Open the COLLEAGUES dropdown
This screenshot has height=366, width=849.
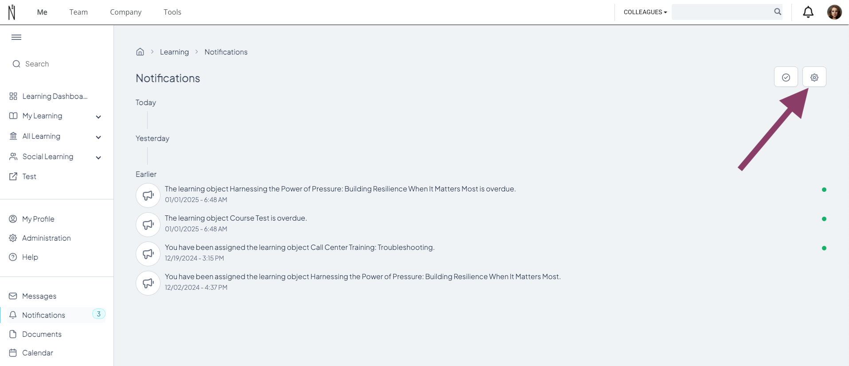645,12
